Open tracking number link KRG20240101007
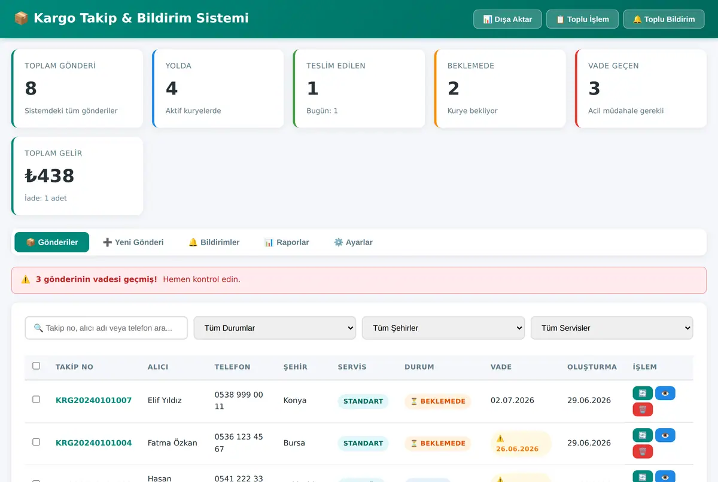Screen dimensions: 718x482 pos(93,400)
